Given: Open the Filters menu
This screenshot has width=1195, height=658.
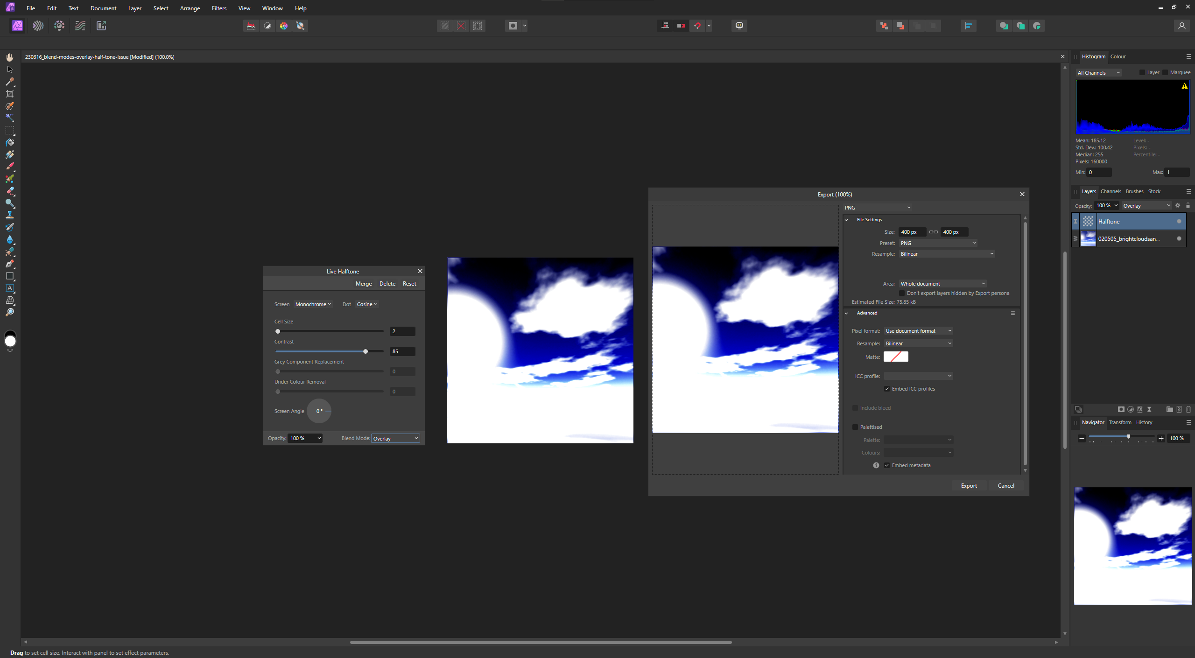Looking at the screenshot, I should [x=219, y=8].
